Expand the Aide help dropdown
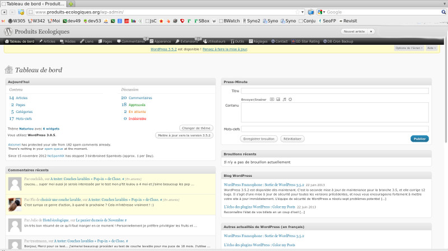 point(431,48)
